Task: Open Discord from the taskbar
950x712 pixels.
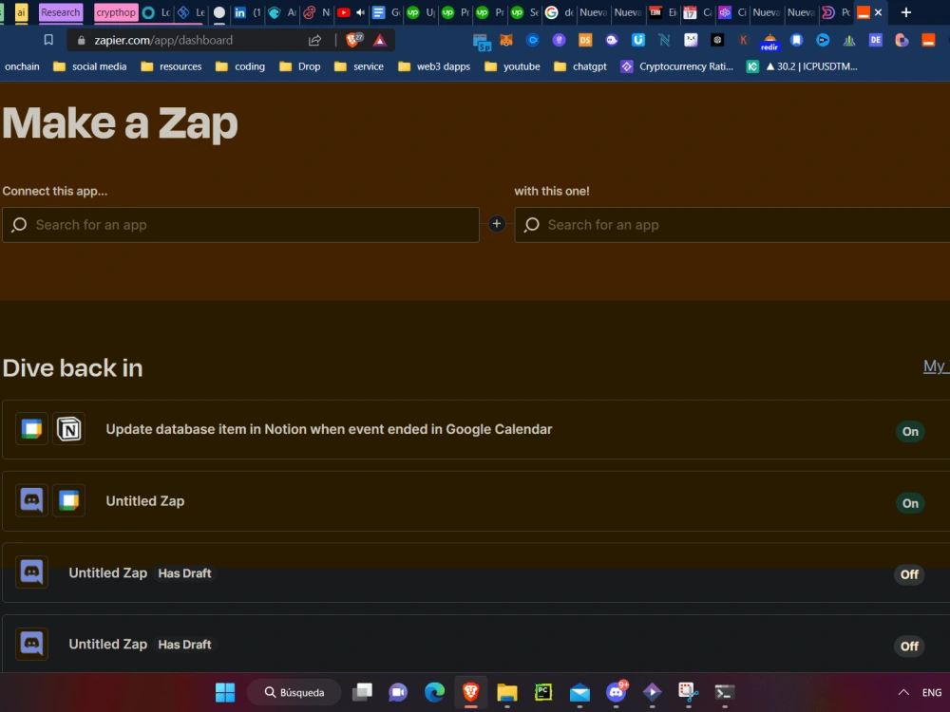Action: [617, 692]
